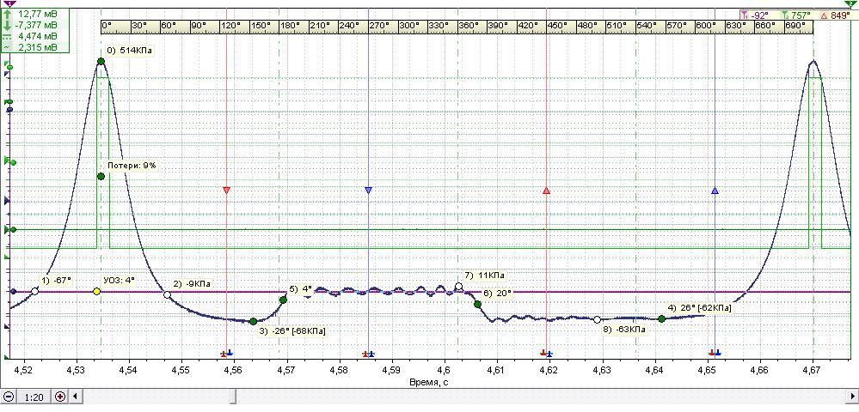Click the small marker pair under the first blue cursor

[x=368, y=354]
